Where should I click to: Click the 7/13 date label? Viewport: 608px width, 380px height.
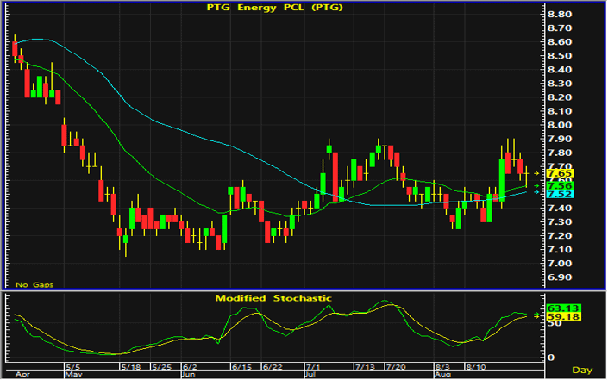(x=365, y=367)
